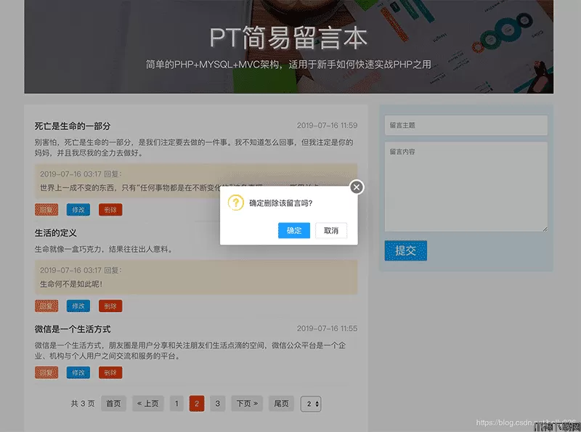Select page 3 in pagination
Screen dimensions: 581x432
click(x=217, y=404)
